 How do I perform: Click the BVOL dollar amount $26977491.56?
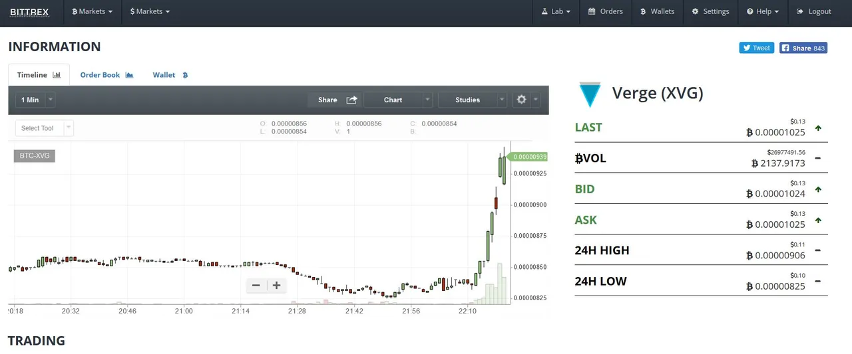(x=786, y=152)
